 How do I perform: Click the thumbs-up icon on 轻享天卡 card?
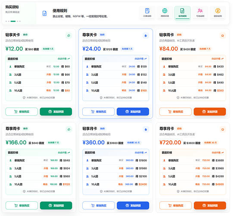pos(69,35)
